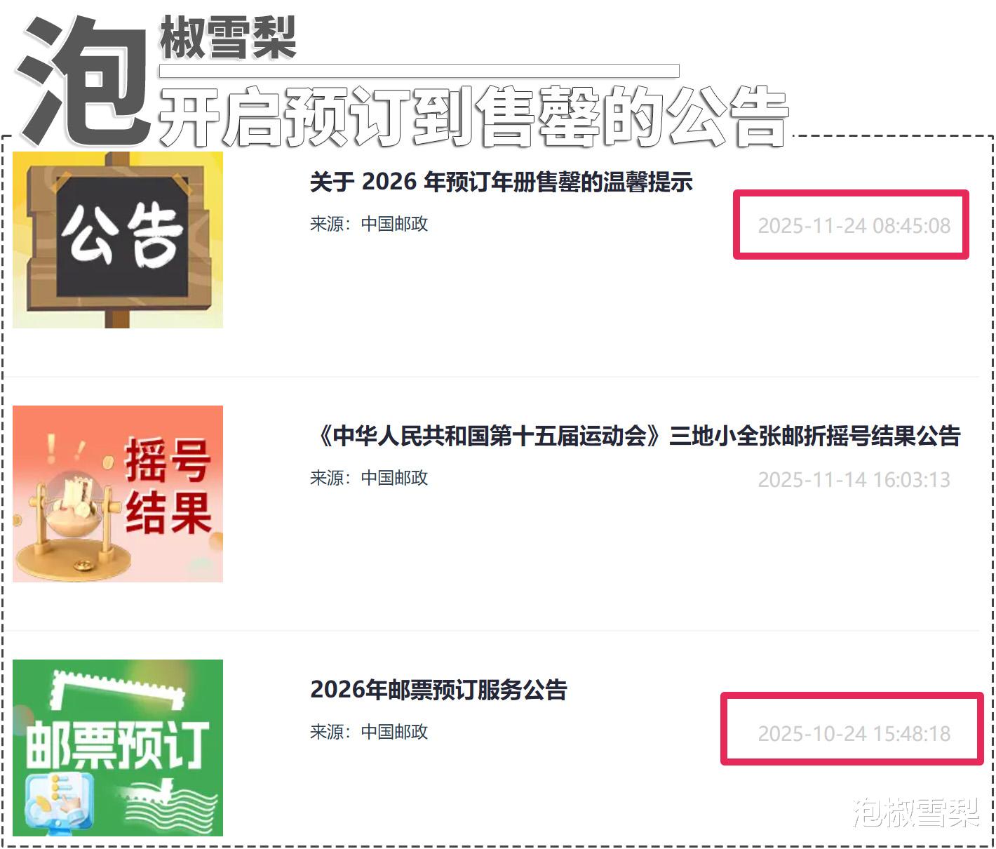Image resolution: width=996 pixels, height=849 pixels.
Task: Click 来源：中国邮政 under the lottery article
Action: pos(369,479)
